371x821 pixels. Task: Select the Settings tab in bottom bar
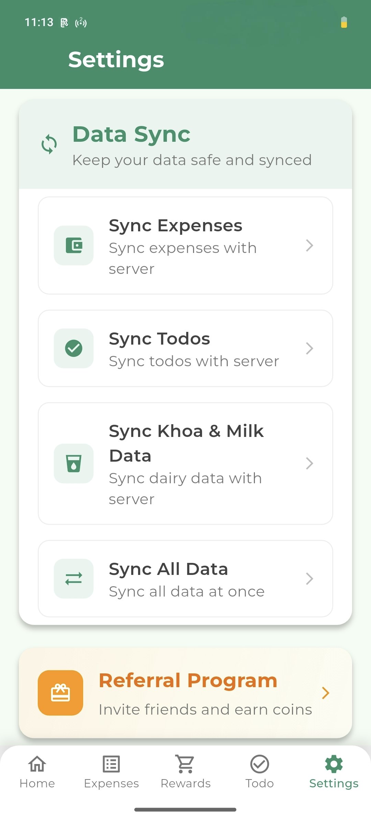click(x=334, y=772)
